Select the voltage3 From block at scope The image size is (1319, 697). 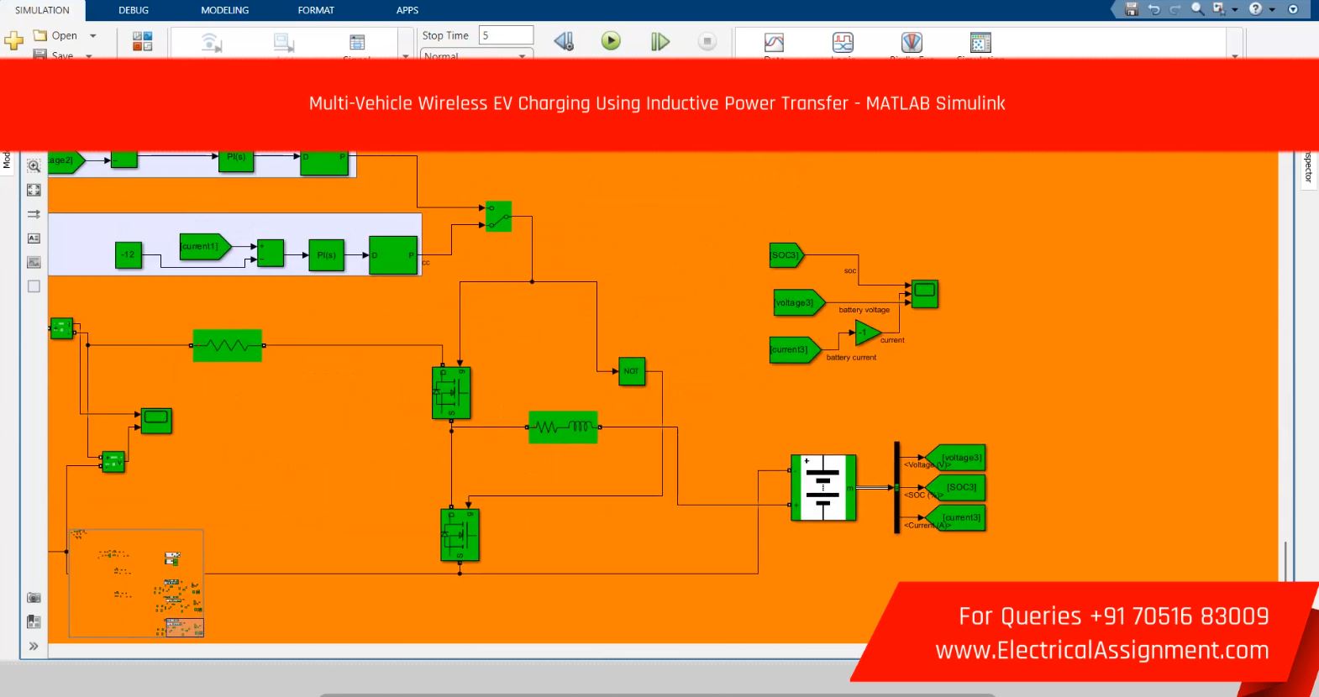(799, 302)
